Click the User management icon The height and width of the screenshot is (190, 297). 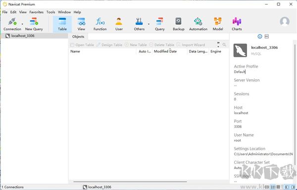pyautogui.click(x=119, y=24)
